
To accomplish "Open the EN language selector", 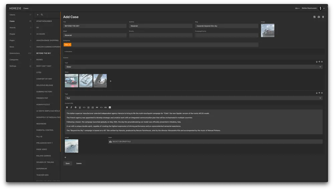I will point(297,8).
